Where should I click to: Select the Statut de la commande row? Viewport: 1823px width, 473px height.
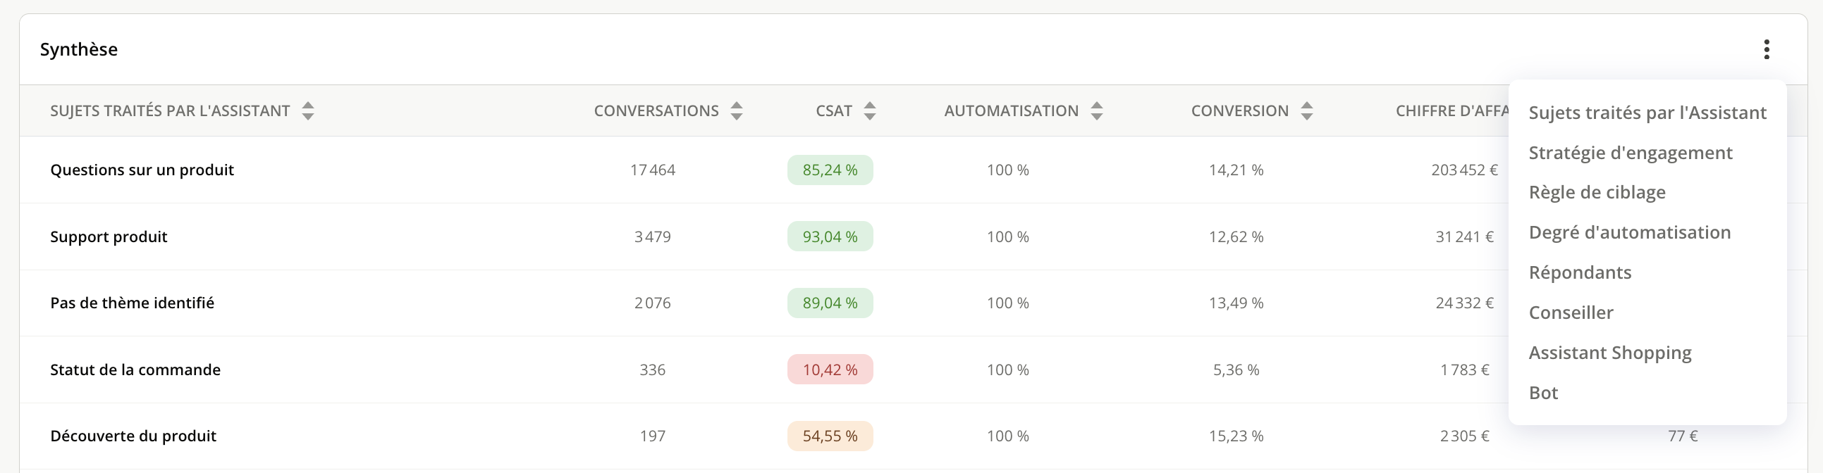135,370
